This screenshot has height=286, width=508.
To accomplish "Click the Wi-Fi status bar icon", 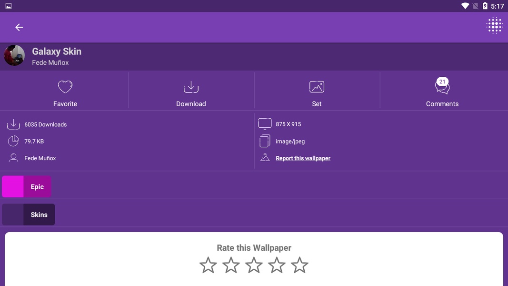I will tap(465, 6).
